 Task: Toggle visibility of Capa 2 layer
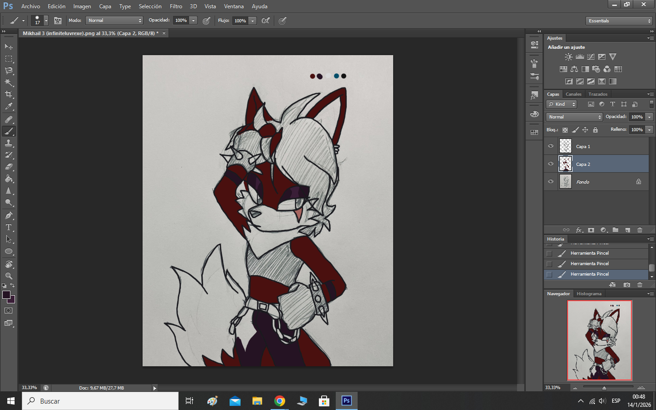point(551,164)
